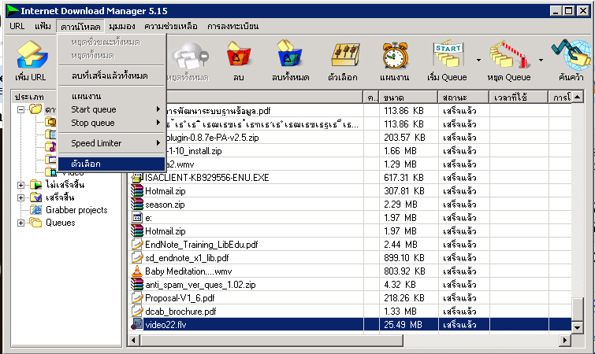Select the Queues tree item
The width and height of the screenshot is (595, 354).
click(x=61, y=223)
